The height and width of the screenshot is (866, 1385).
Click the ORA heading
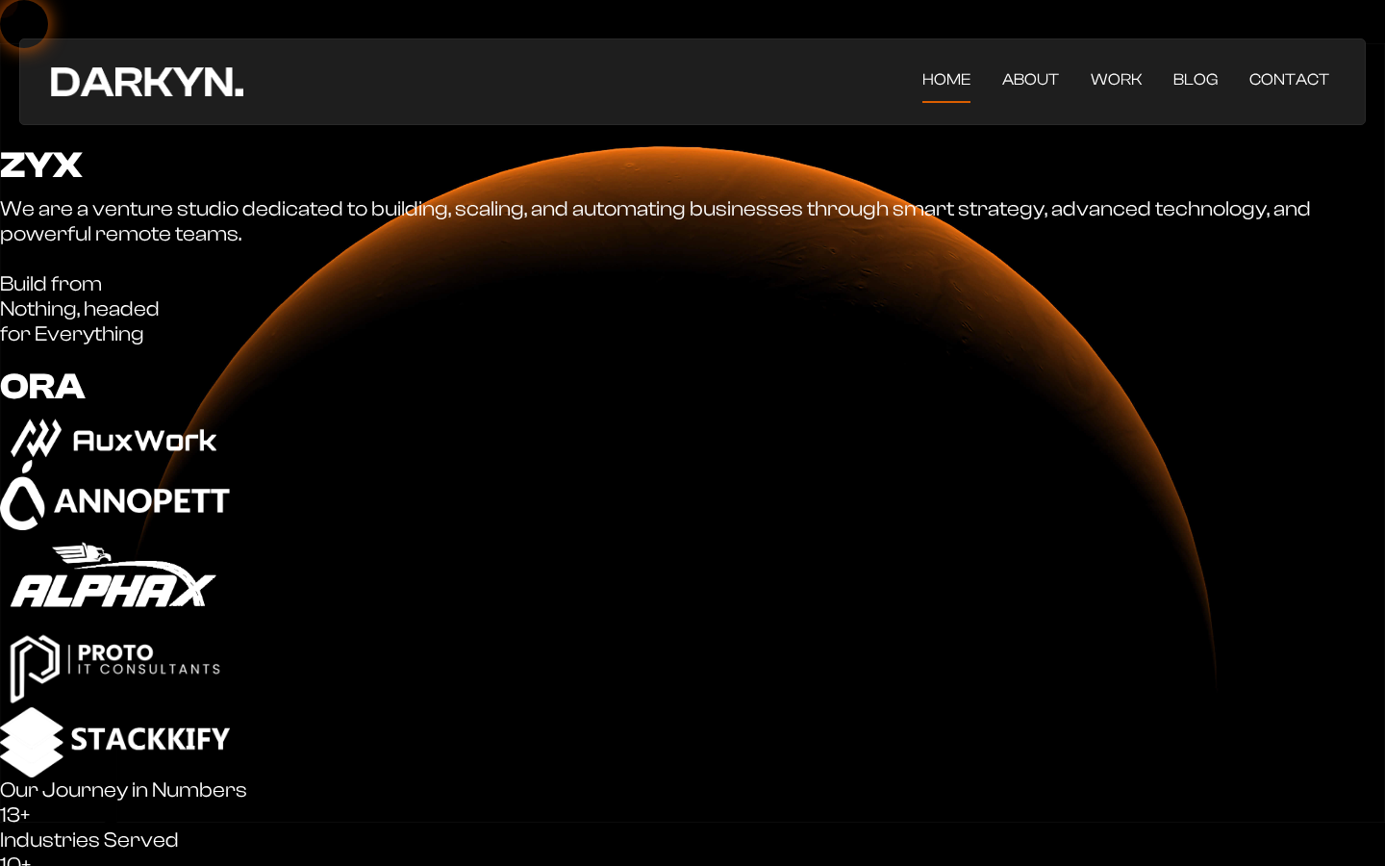pos(42,387)
